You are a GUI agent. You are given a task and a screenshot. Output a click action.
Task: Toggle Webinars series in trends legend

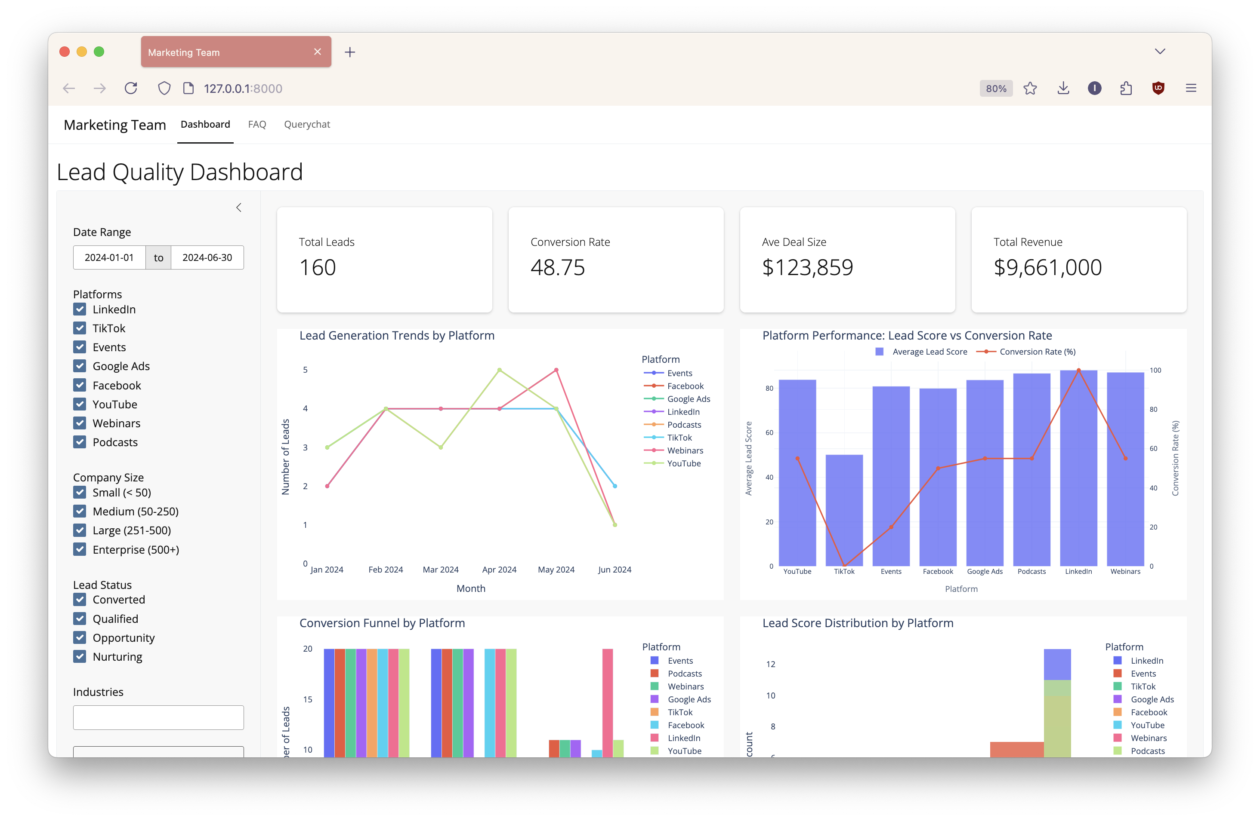pos(685,450)
